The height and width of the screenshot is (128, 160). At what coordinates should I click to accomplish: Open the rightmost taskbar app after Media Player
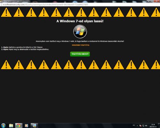(34, 125)
